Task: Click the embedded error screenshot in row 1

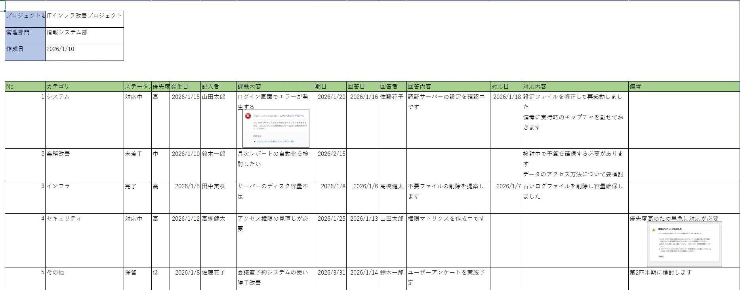Action: (x=276, y=129)
